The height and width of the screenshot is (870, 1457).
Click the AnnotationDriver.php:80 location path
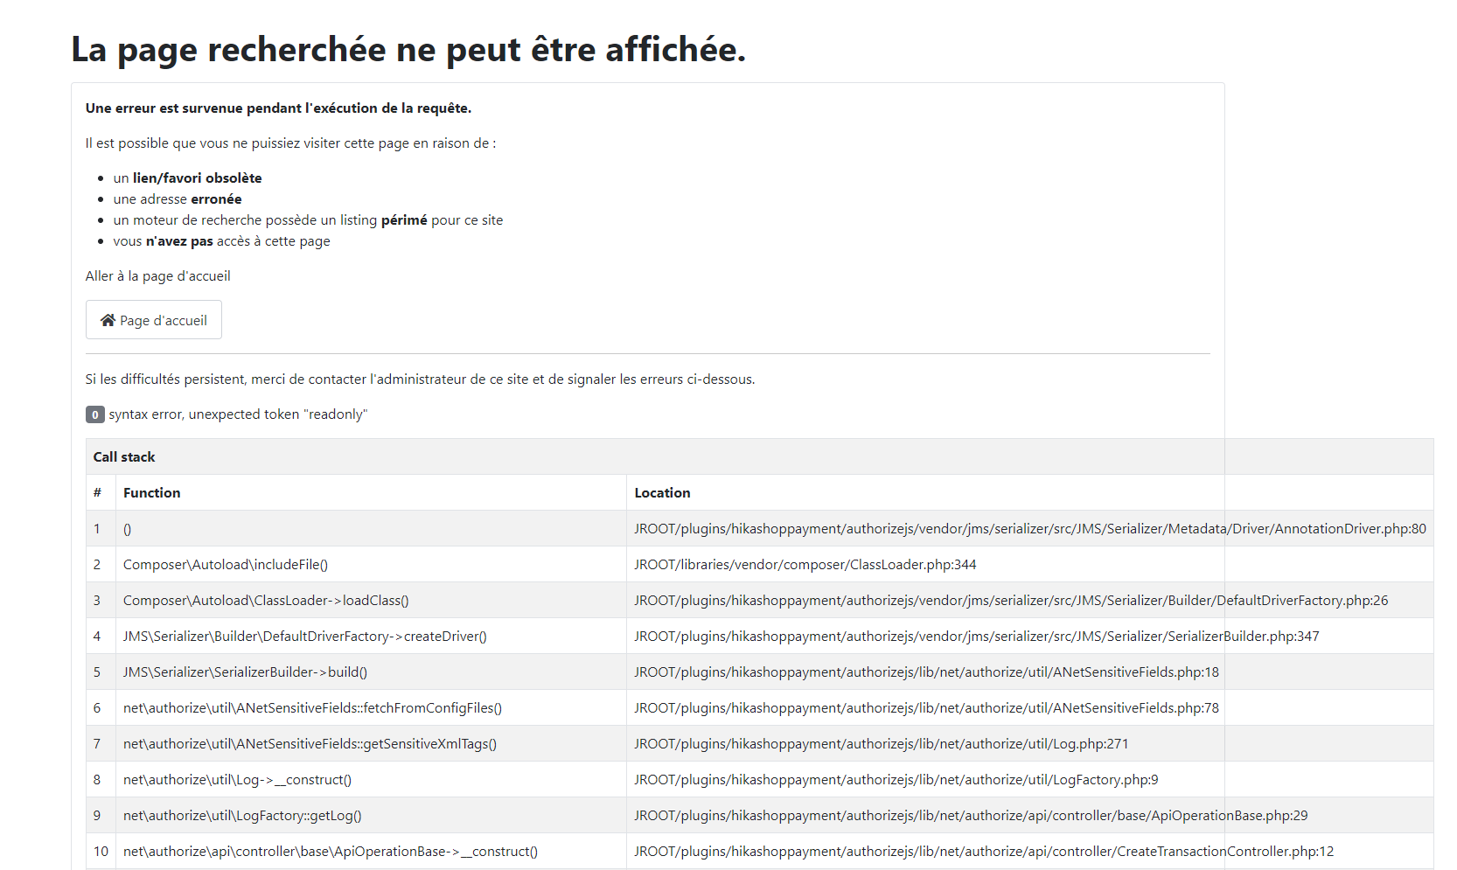coord(1029,528)
